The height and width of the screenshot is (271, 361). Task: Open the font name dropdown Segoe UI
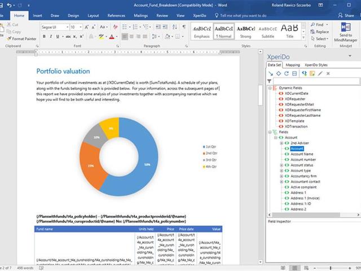click(x=67, y=27)
